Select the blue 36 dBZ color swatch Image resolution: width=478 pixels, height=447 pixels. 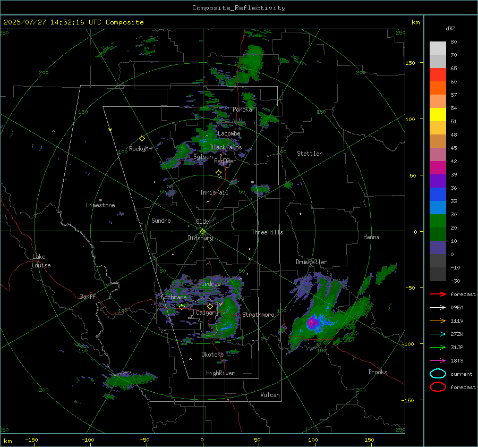(438, 194)
